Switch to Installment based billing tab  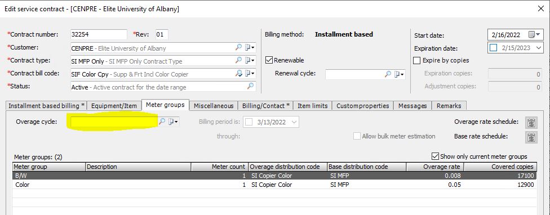click(46, 106)
